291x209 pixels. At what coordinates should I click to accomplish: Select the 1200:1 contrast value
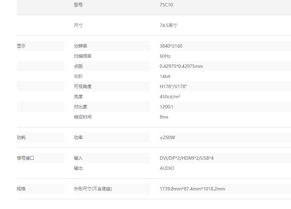[x=166, y=107]
